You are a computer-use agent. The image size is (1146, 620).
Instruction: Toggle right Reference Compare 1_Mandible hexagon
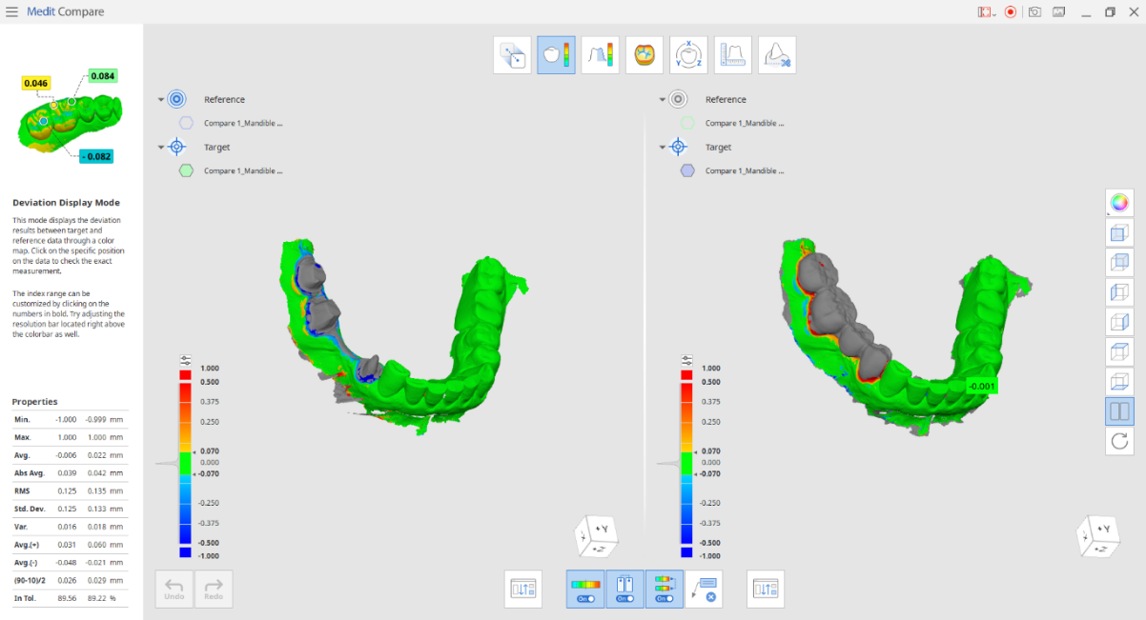[687, 123]
